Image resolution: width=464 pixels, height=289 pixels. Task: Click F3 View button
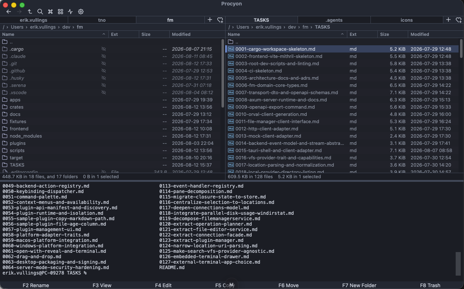[x=102, y=285]
